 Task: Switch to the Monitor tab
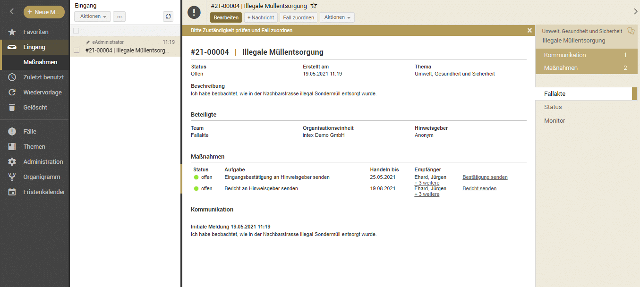pos(555,121)
